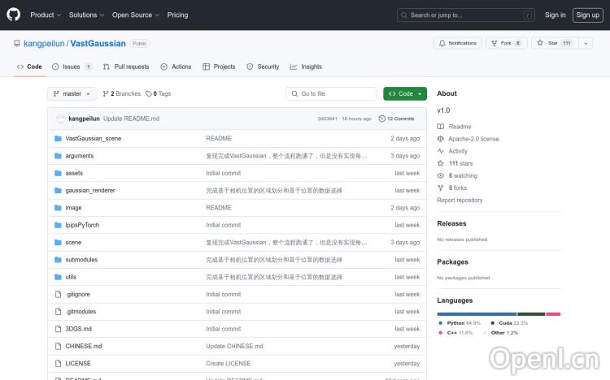Screen dimensions: 610x380
Task: Open the Branches list
Action: point(121,93)
